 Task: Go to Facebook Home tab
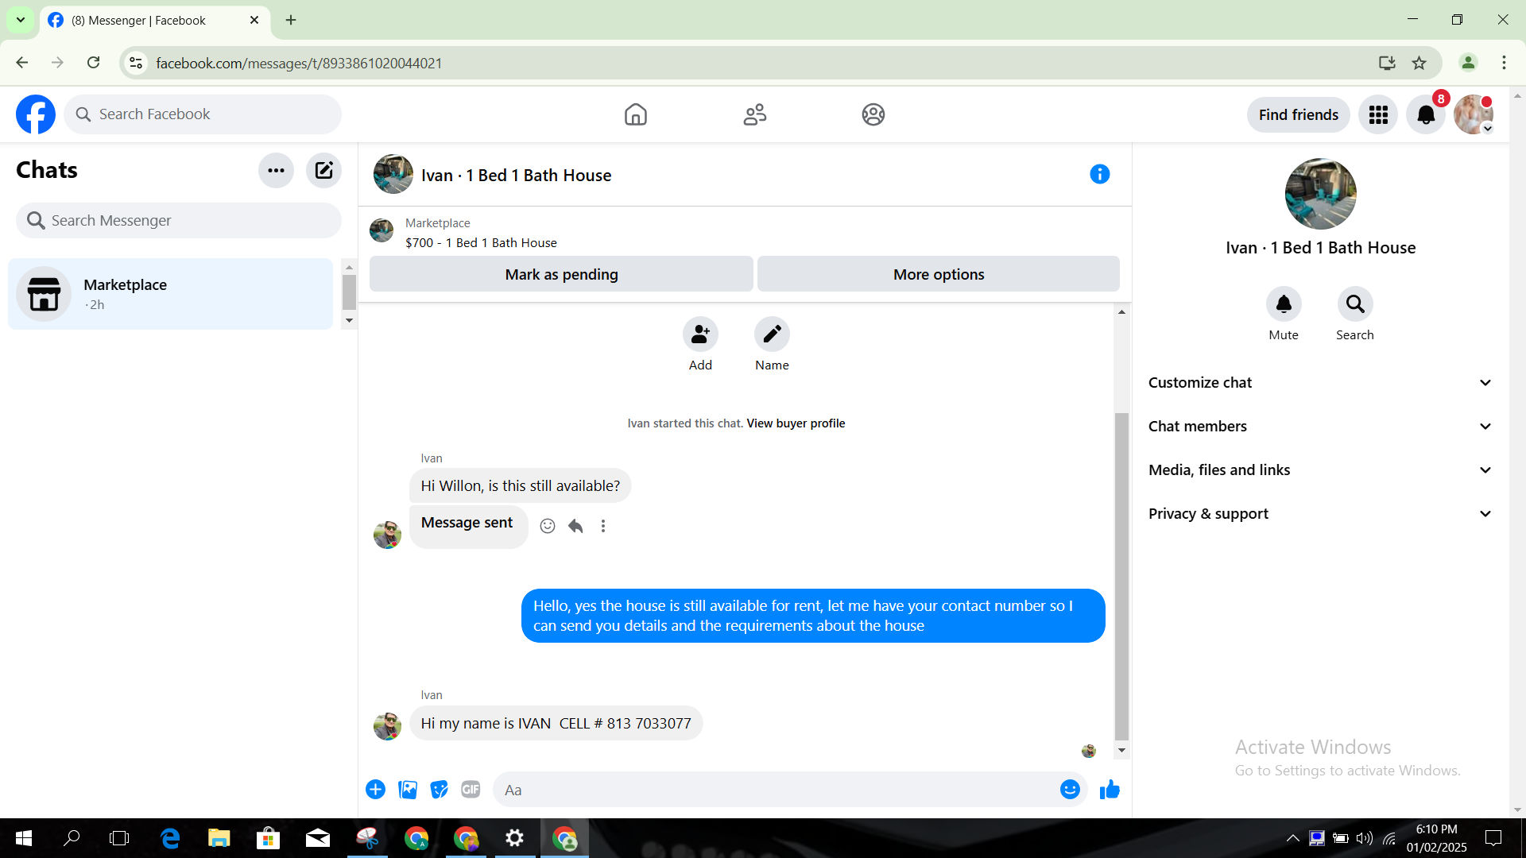pos(635,115)
